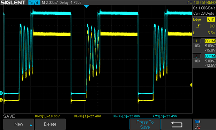
Task: Click the Delete button
Action: (50, 124)
